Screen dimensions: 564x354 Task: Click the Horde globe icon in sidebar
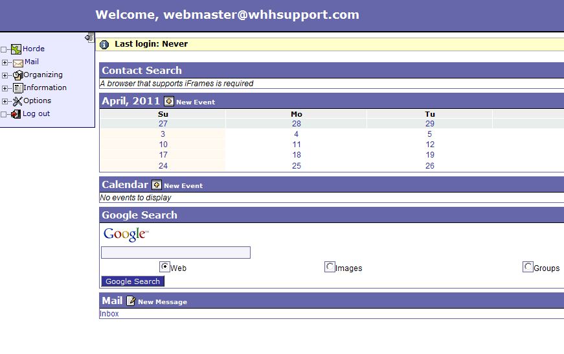point(16,49)
